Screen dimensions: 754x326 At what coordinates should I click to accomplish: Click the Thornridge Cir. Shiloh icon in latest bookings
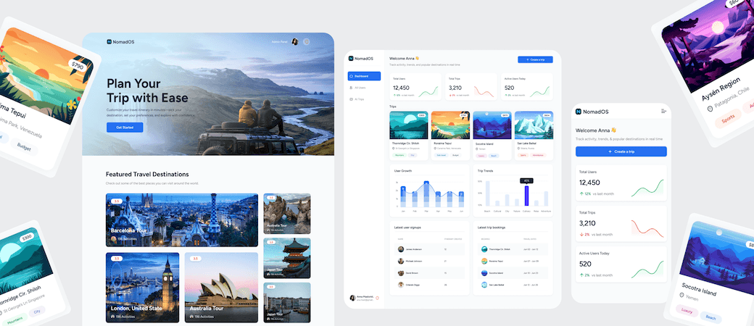pos(484,249)
